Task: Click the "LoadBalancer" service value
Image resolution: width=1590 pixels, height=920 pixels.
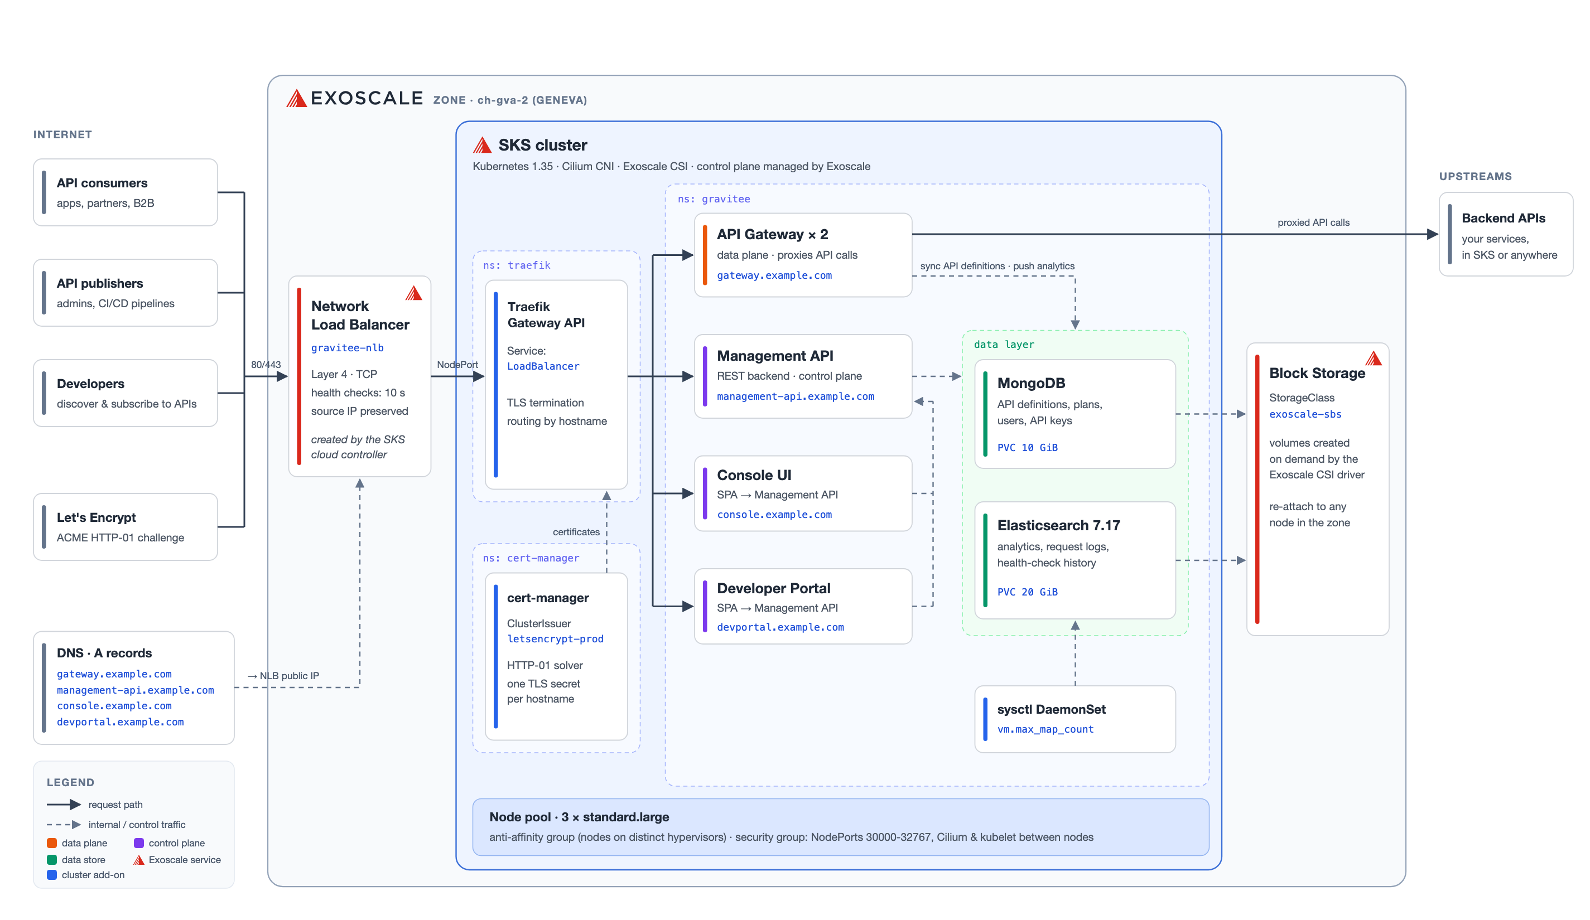Action: (543, 366)
